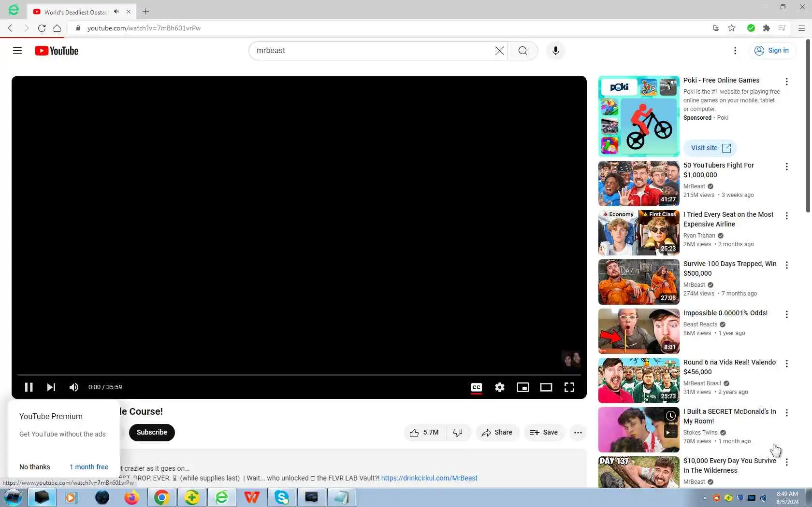The width and height of the screenshot is (812, 507).
Task: Seek on the video progress bar
Action: tap(299, 375)
